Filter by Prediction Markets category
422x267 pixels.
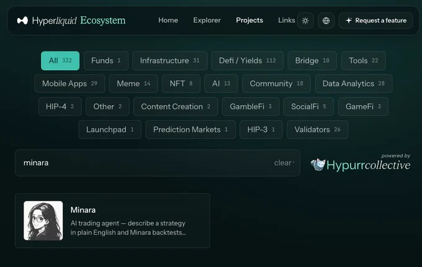tap(191, 129)
